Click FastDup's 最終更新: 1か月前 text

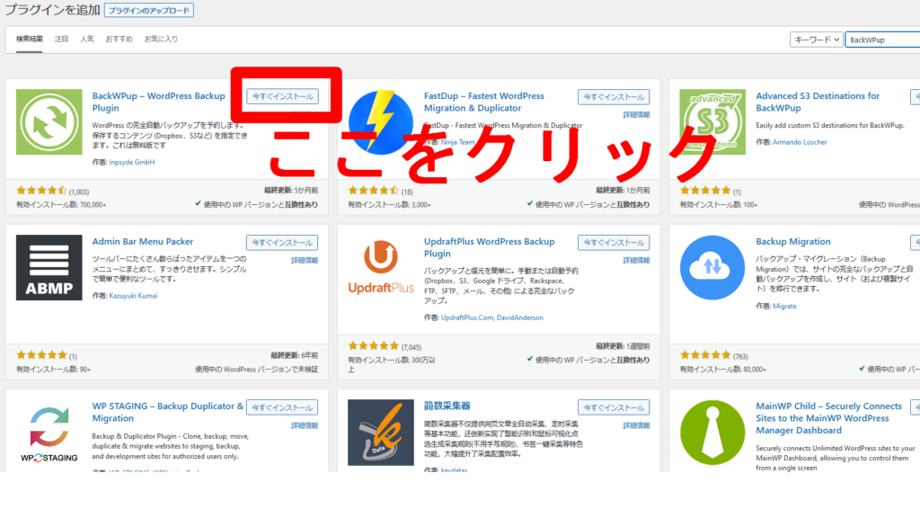624,191
